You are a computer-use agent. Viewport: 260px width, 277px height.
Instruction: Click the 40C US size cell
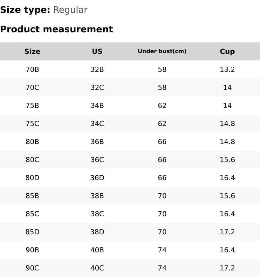click(97, 268)
